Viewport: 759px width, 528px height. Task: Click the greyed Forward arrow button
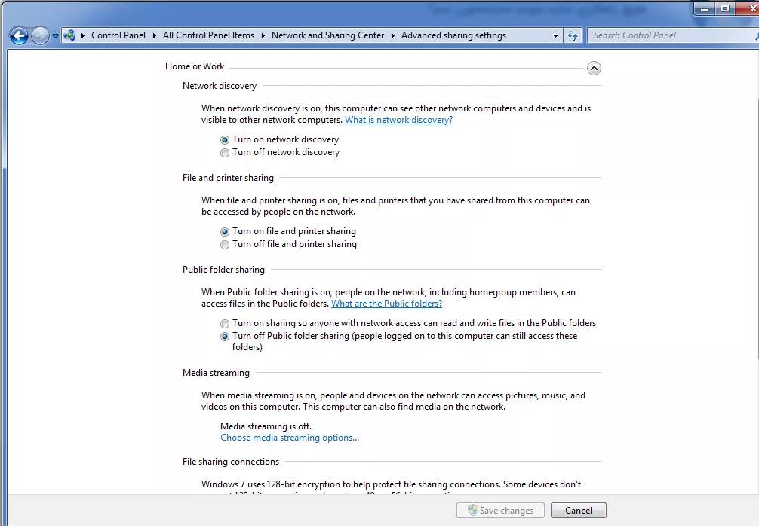[40, 35]
